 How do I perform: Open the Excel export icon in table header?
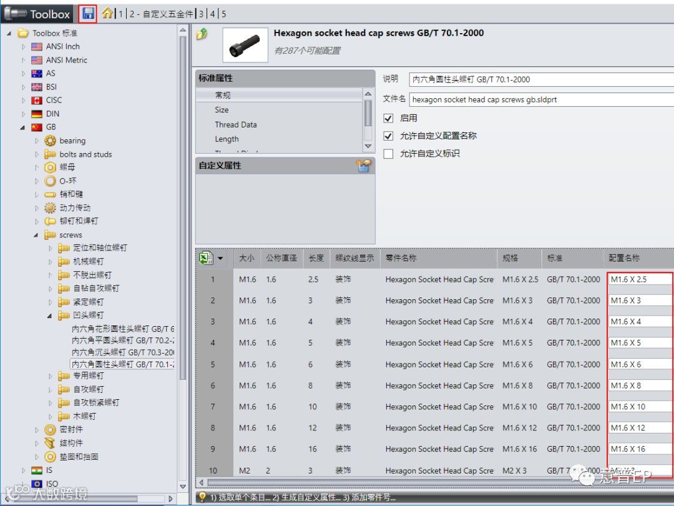click(206, 258)
